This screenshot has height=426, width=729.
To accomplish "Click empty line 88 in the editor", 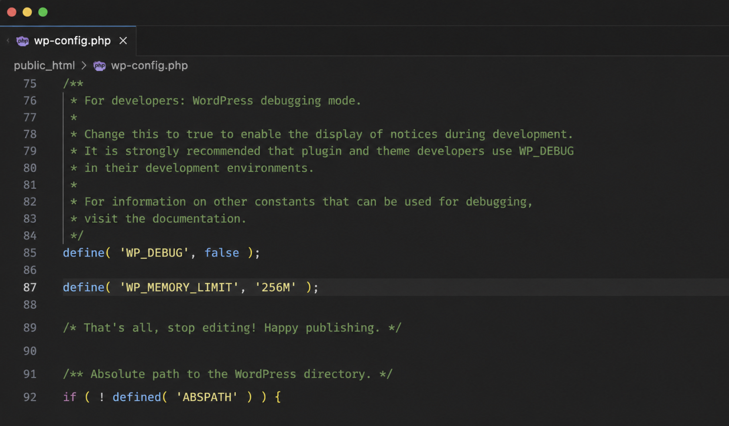I will tap(395, 305).
